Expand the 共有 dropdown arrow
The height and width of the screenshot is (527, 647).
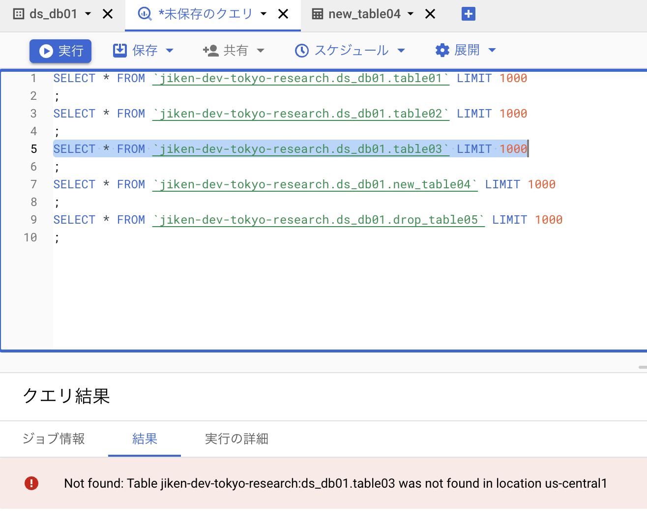click(x=261, y=50)
